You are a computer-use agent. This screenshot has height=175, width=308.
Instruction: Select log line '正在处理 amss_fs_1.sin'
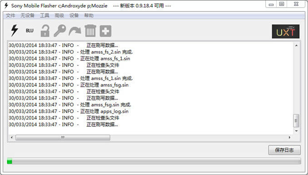coord(70,59)
